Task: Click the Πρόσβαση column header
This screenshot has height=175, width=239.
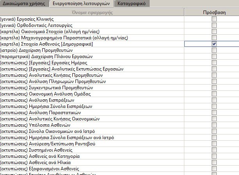Action: click(x=214, y=12)
